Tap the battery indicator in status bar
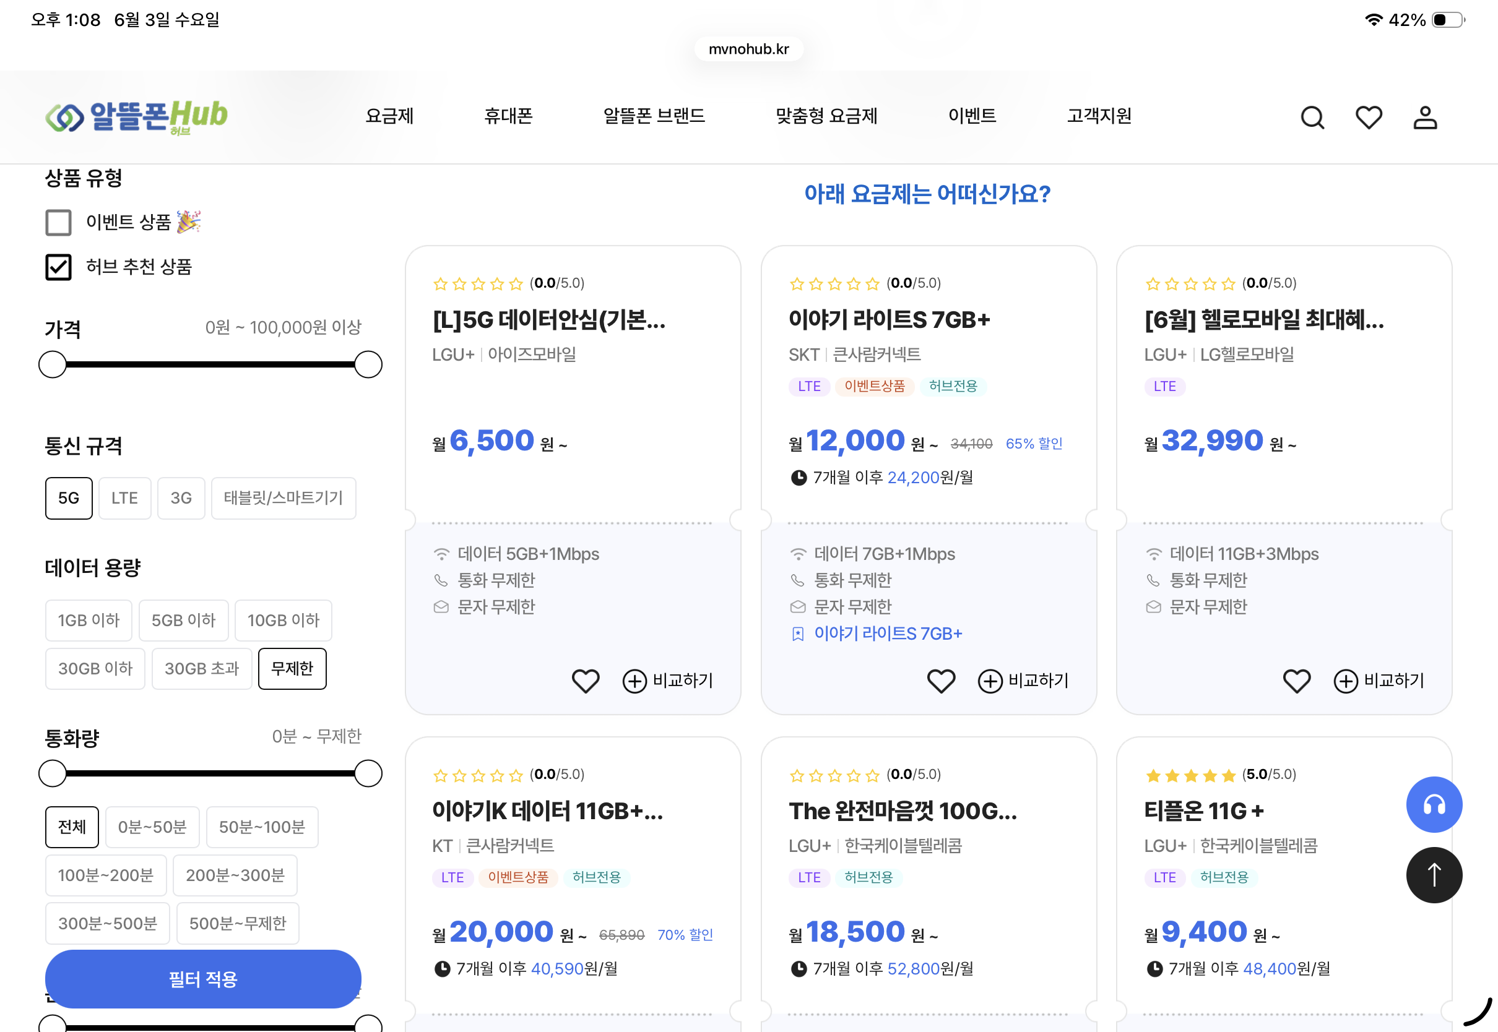This screenshot has height=1032, width=1498. 1449,20
